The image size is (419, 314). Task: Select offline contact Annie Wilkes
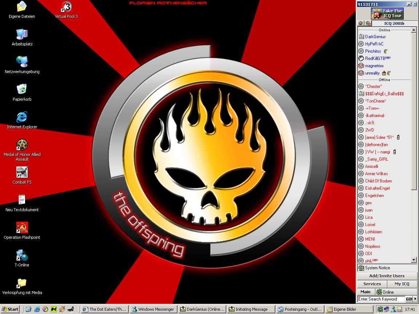click(376, 174)
